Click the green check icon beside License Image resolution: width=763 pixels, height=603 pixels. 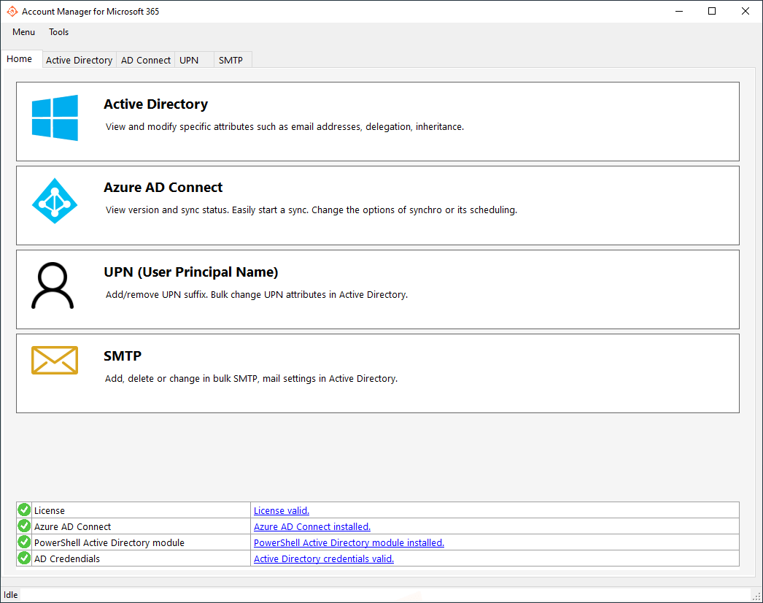coord(24,510)
